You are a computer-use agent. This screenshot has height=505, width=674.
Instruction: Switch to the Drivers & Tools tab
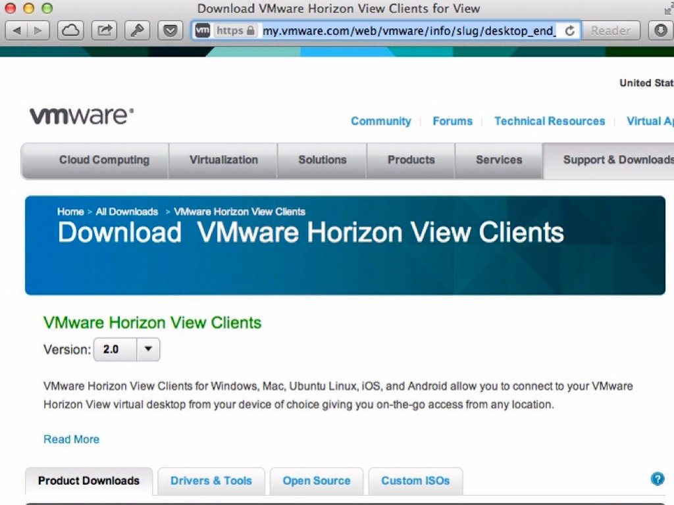pyautogui.click(x=211, y=481)
